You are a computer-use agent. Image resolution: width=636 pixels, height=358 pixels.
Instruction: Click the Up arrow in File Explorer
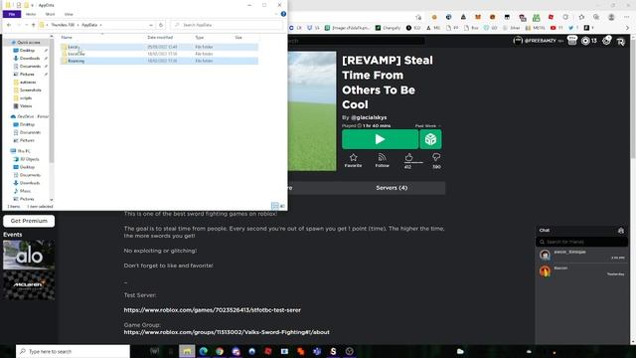[34, 25]
